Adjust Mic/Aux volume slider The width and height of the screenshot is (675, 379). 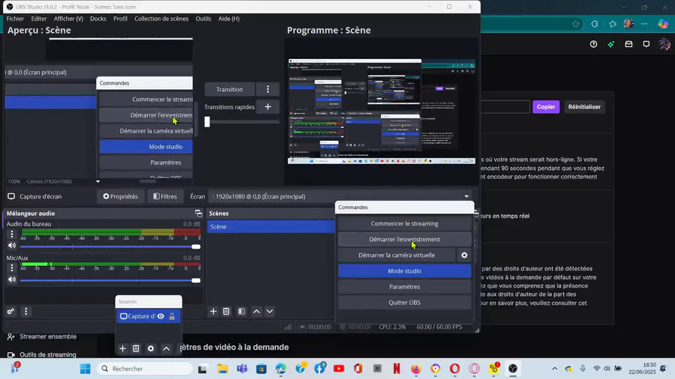[109, 281]
